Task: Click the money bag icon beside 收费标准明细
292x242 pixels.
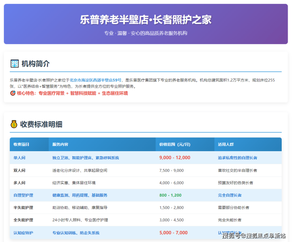Action: pos(14,124)
